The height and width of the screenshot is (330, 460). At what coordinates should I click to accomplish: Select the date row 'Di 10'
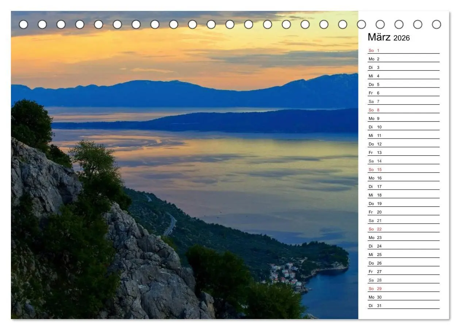coord(403,127)
